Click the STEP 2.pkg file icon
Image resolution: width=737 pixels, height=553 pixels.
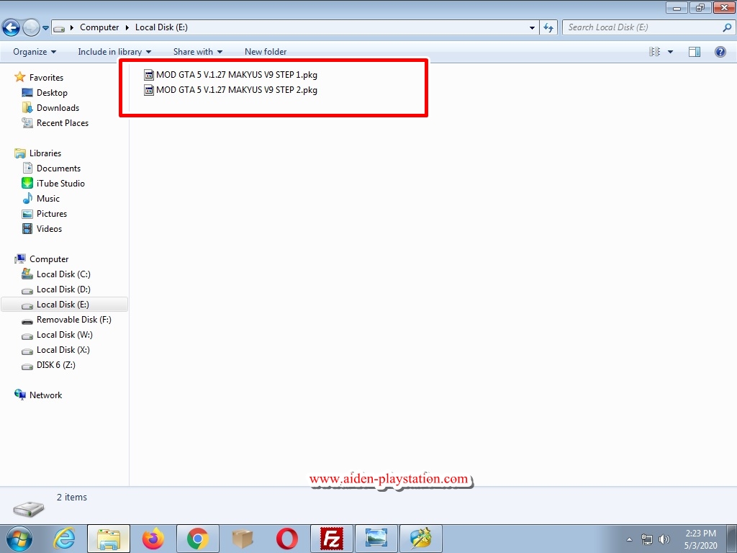click(148, 90)
